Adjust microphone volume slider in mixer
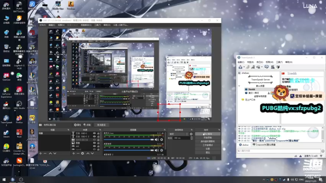Image resolution: width=326 pixels, height=183 pixels. tap(129, 139)
